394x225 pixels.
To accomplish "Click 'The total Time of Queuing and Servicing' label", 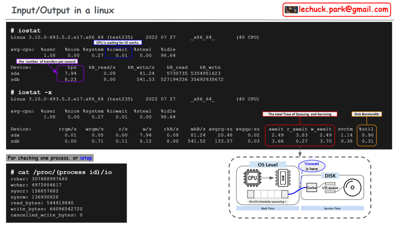I will pyautogui.click(x=300, y=114).
